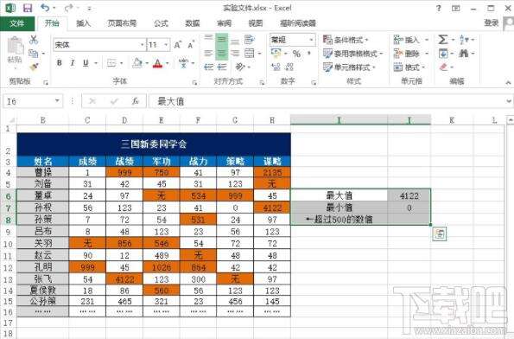Align text to the left
Screen dimensions: 514x339
(208, 53)
